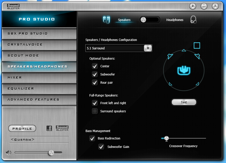Screen dimensions: 226x163
Task: Click the Speakers icon at top
Action: [106, 20]
